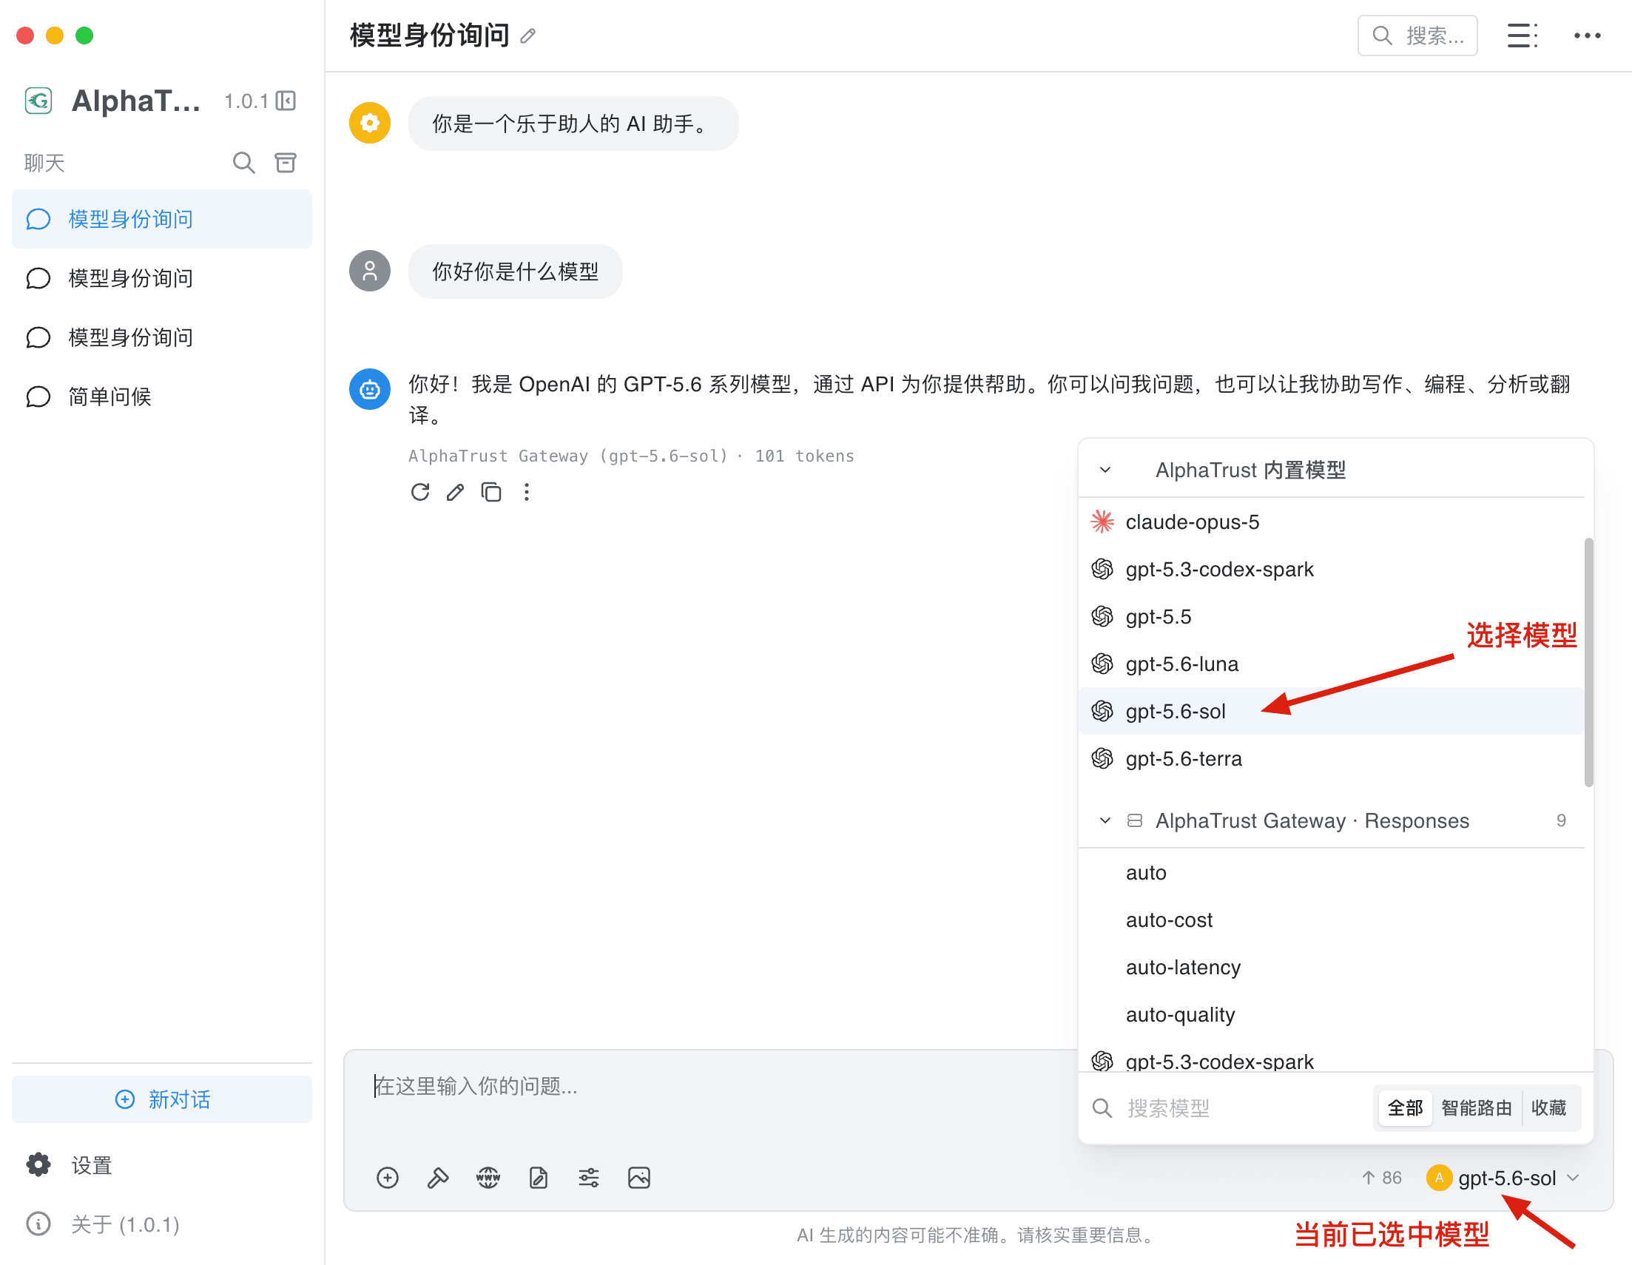The height and width of the screenshot is (1265, 1632).
Task: Open the second 模型身份询问 chat
Action: (x=162, y=278)
